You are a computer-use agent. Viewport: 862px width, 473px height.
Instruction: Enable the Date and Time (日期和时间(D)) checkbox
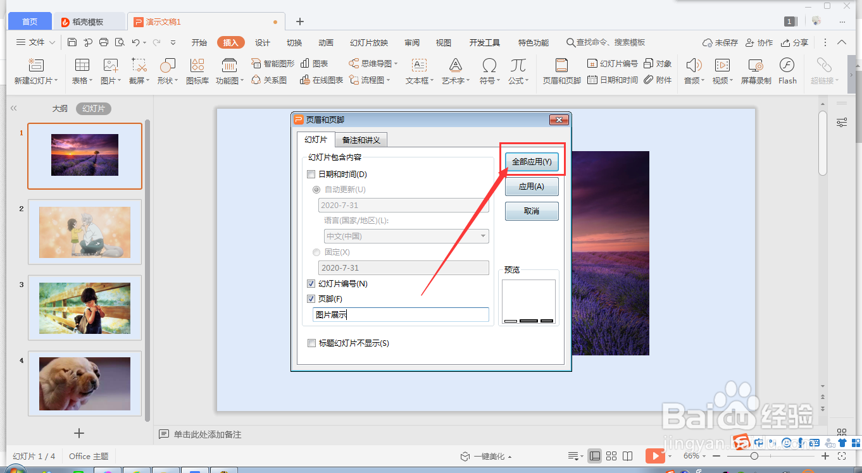311,175
